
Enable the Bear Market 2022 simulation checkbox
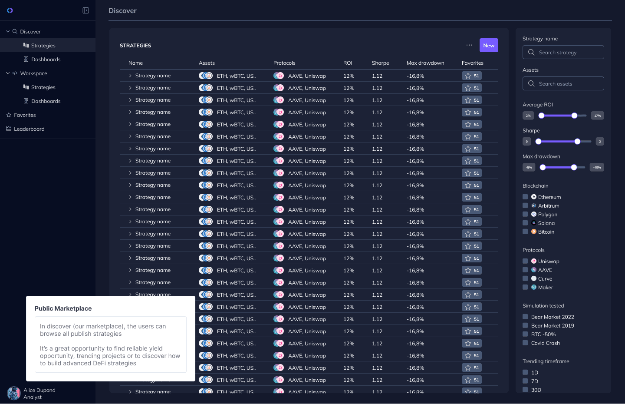point(525,317)
